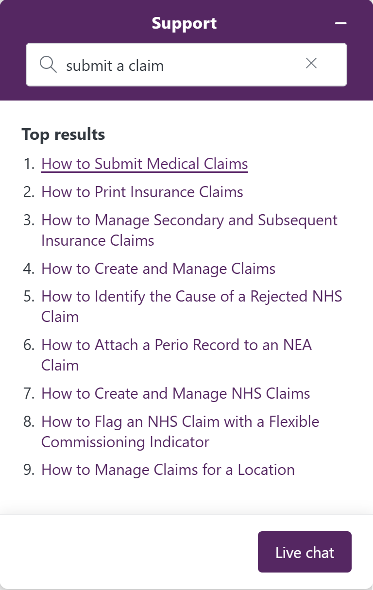Open 'How to Manage Claims for a Location'
The image size is (373, 590).
click(168, 470)
